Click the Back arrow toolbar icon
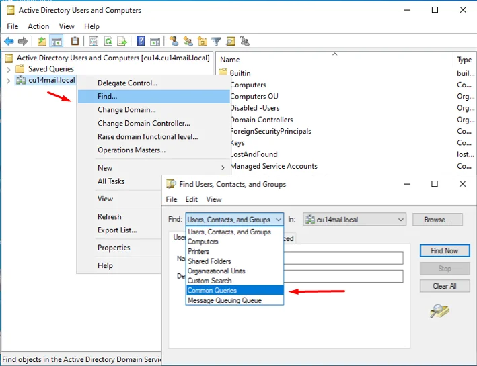The height and width of the screenshot is (366, 477). pos(9,41)
